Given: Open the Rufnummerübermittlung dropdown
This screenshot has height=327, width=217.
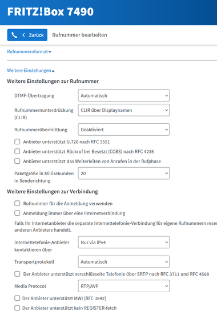Looking at the screenshot, I should point(124,130).
